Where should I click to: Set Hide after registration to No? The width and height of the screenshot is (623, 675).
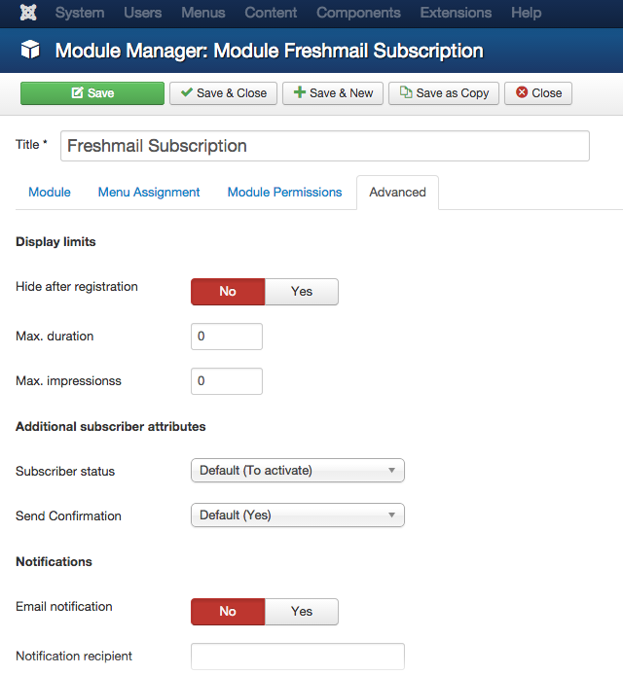(x=228, y=292)
